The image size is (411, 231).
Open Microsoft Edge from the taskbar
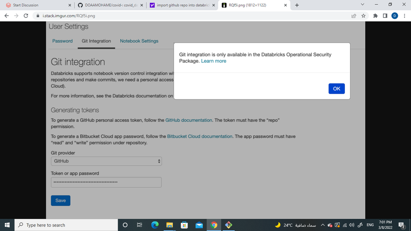155,225
